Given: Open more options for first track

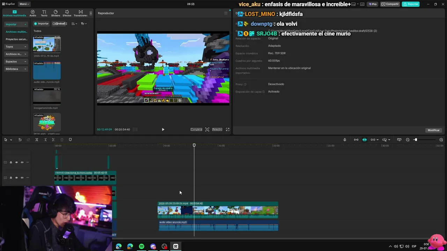Looking at the screenshot, I should click(28, 162).
